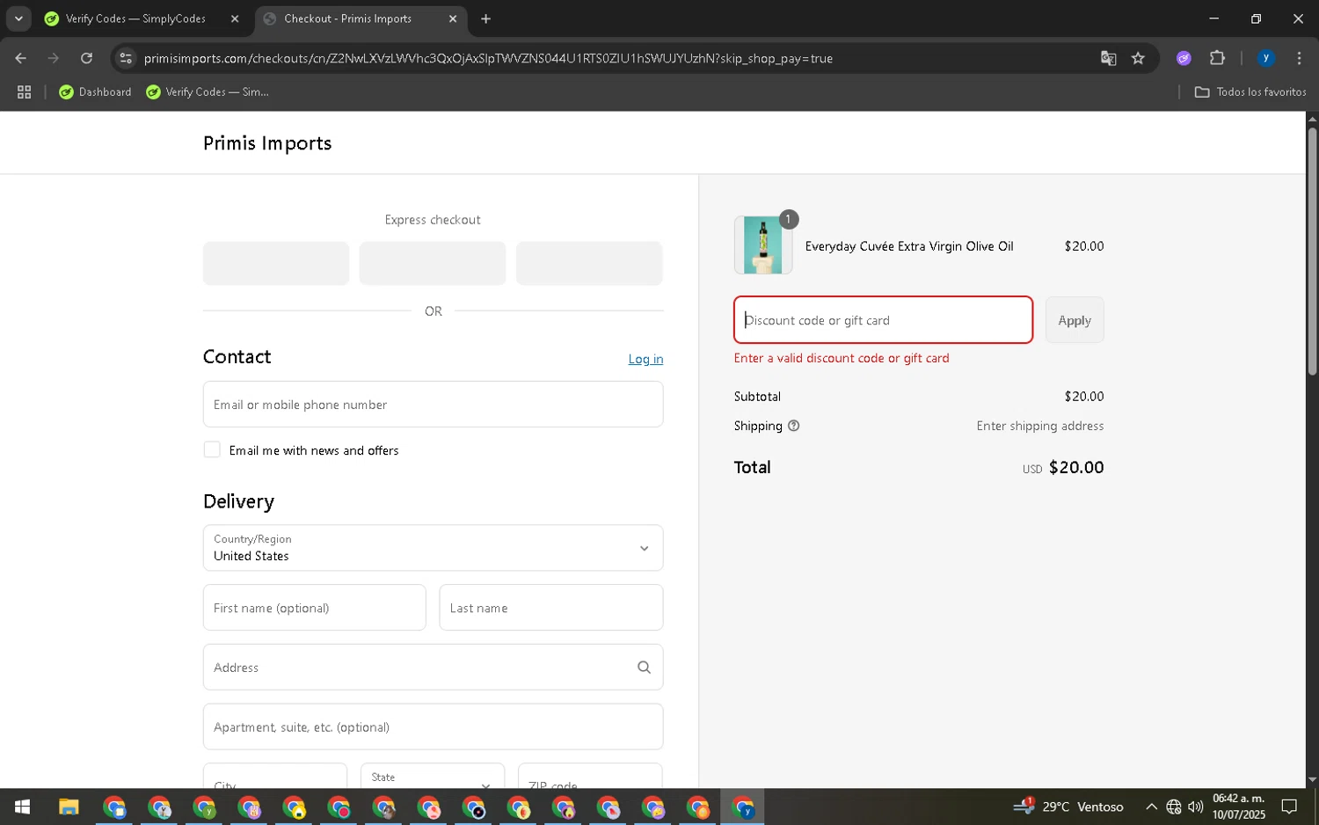Switch to the Verify Codes — SimplyCodes tab
Screen dimensions: 1319x825
tap(136, 18)
